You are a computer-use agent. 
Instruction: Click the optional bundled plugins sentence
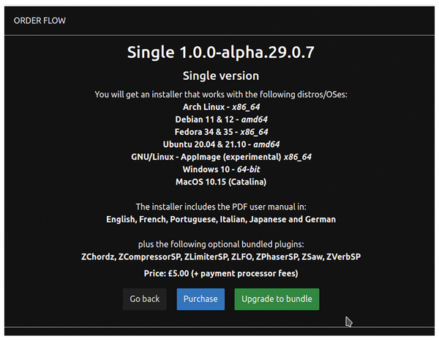coord(221,244)
